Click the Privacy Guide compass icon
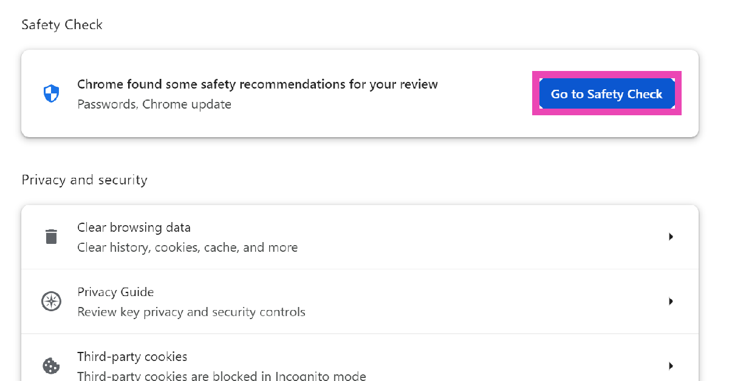The image size is (729, 381). (x=51, y=302)
